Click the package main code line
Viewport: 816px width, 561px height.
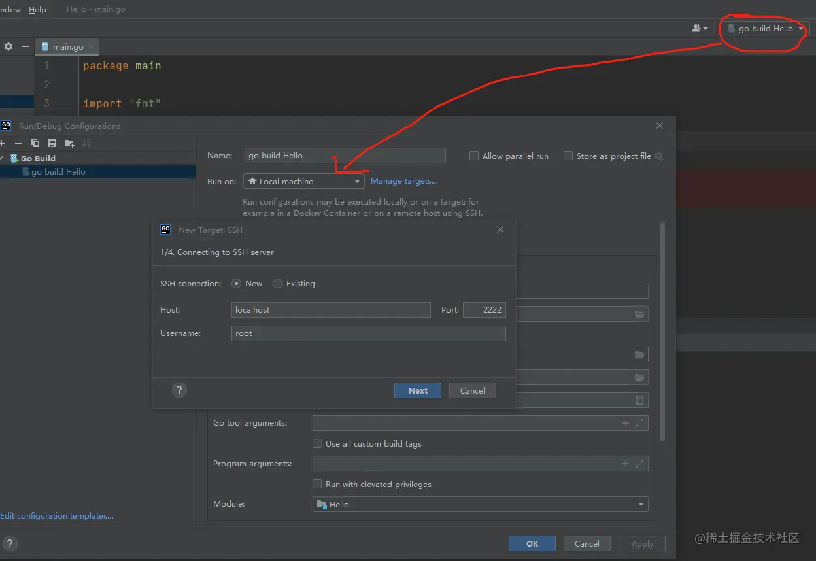click(122, 65)
